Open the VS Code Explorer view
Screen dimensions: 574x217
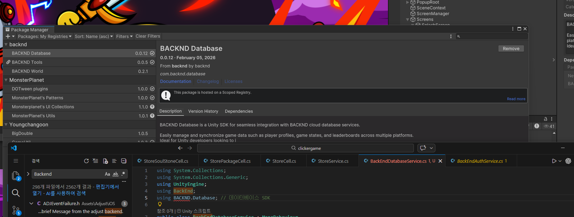tap(16, 176)
